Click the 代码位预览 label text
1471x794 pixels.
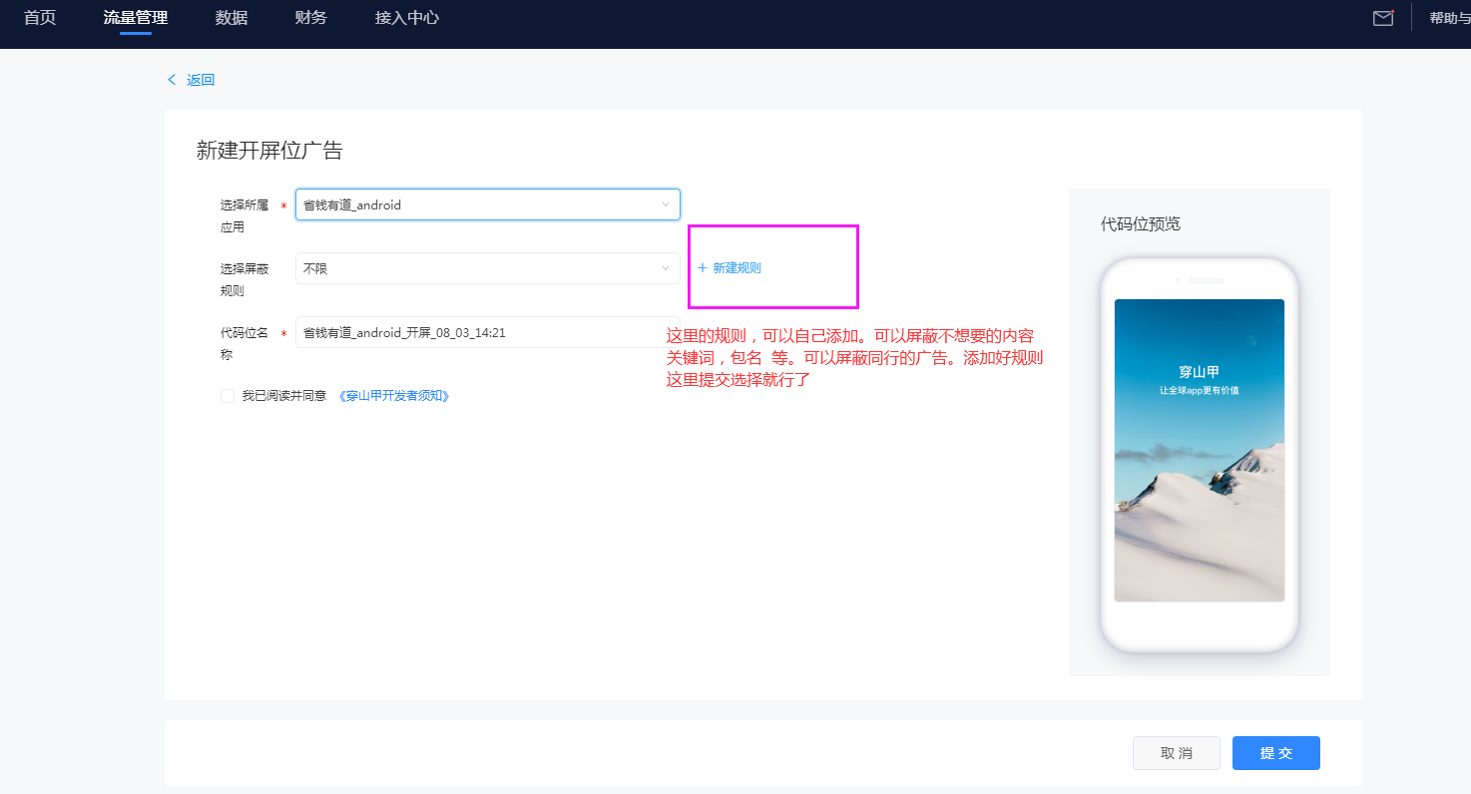tap(1141, 223)
